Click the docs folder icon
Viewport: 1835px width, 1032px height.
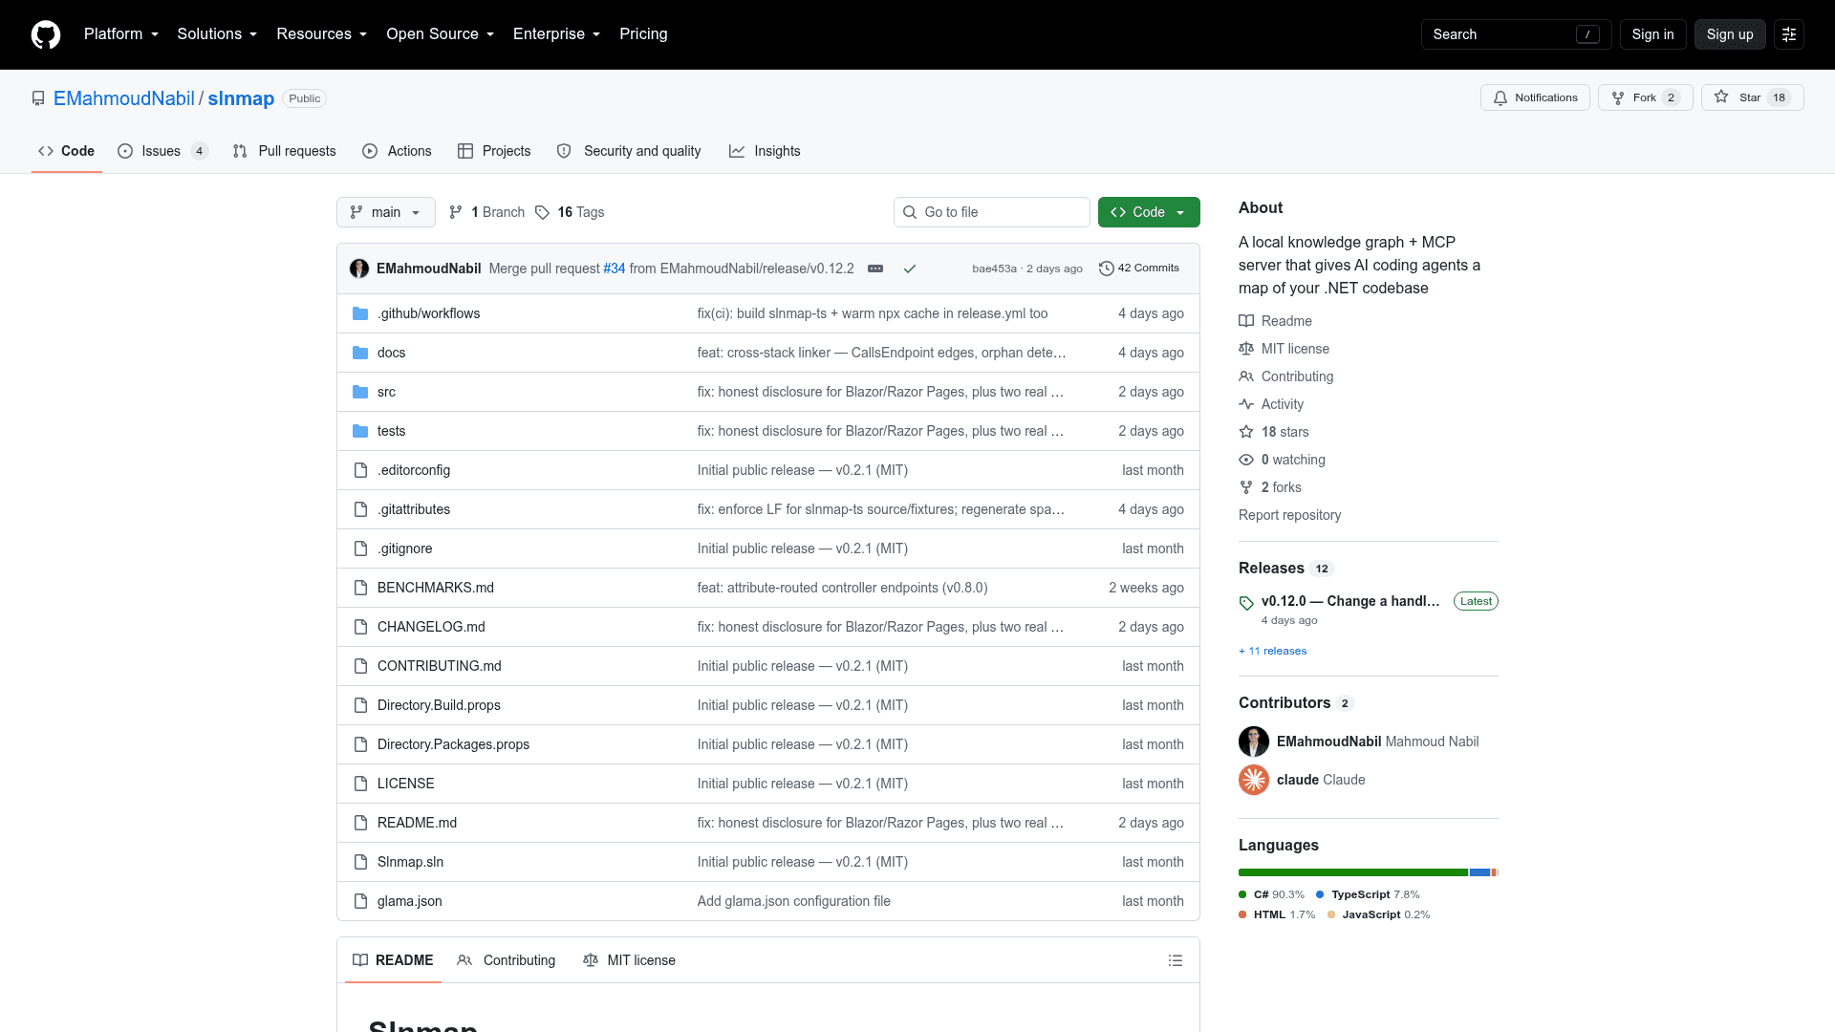pyautogui.click(x=360, y=353)
